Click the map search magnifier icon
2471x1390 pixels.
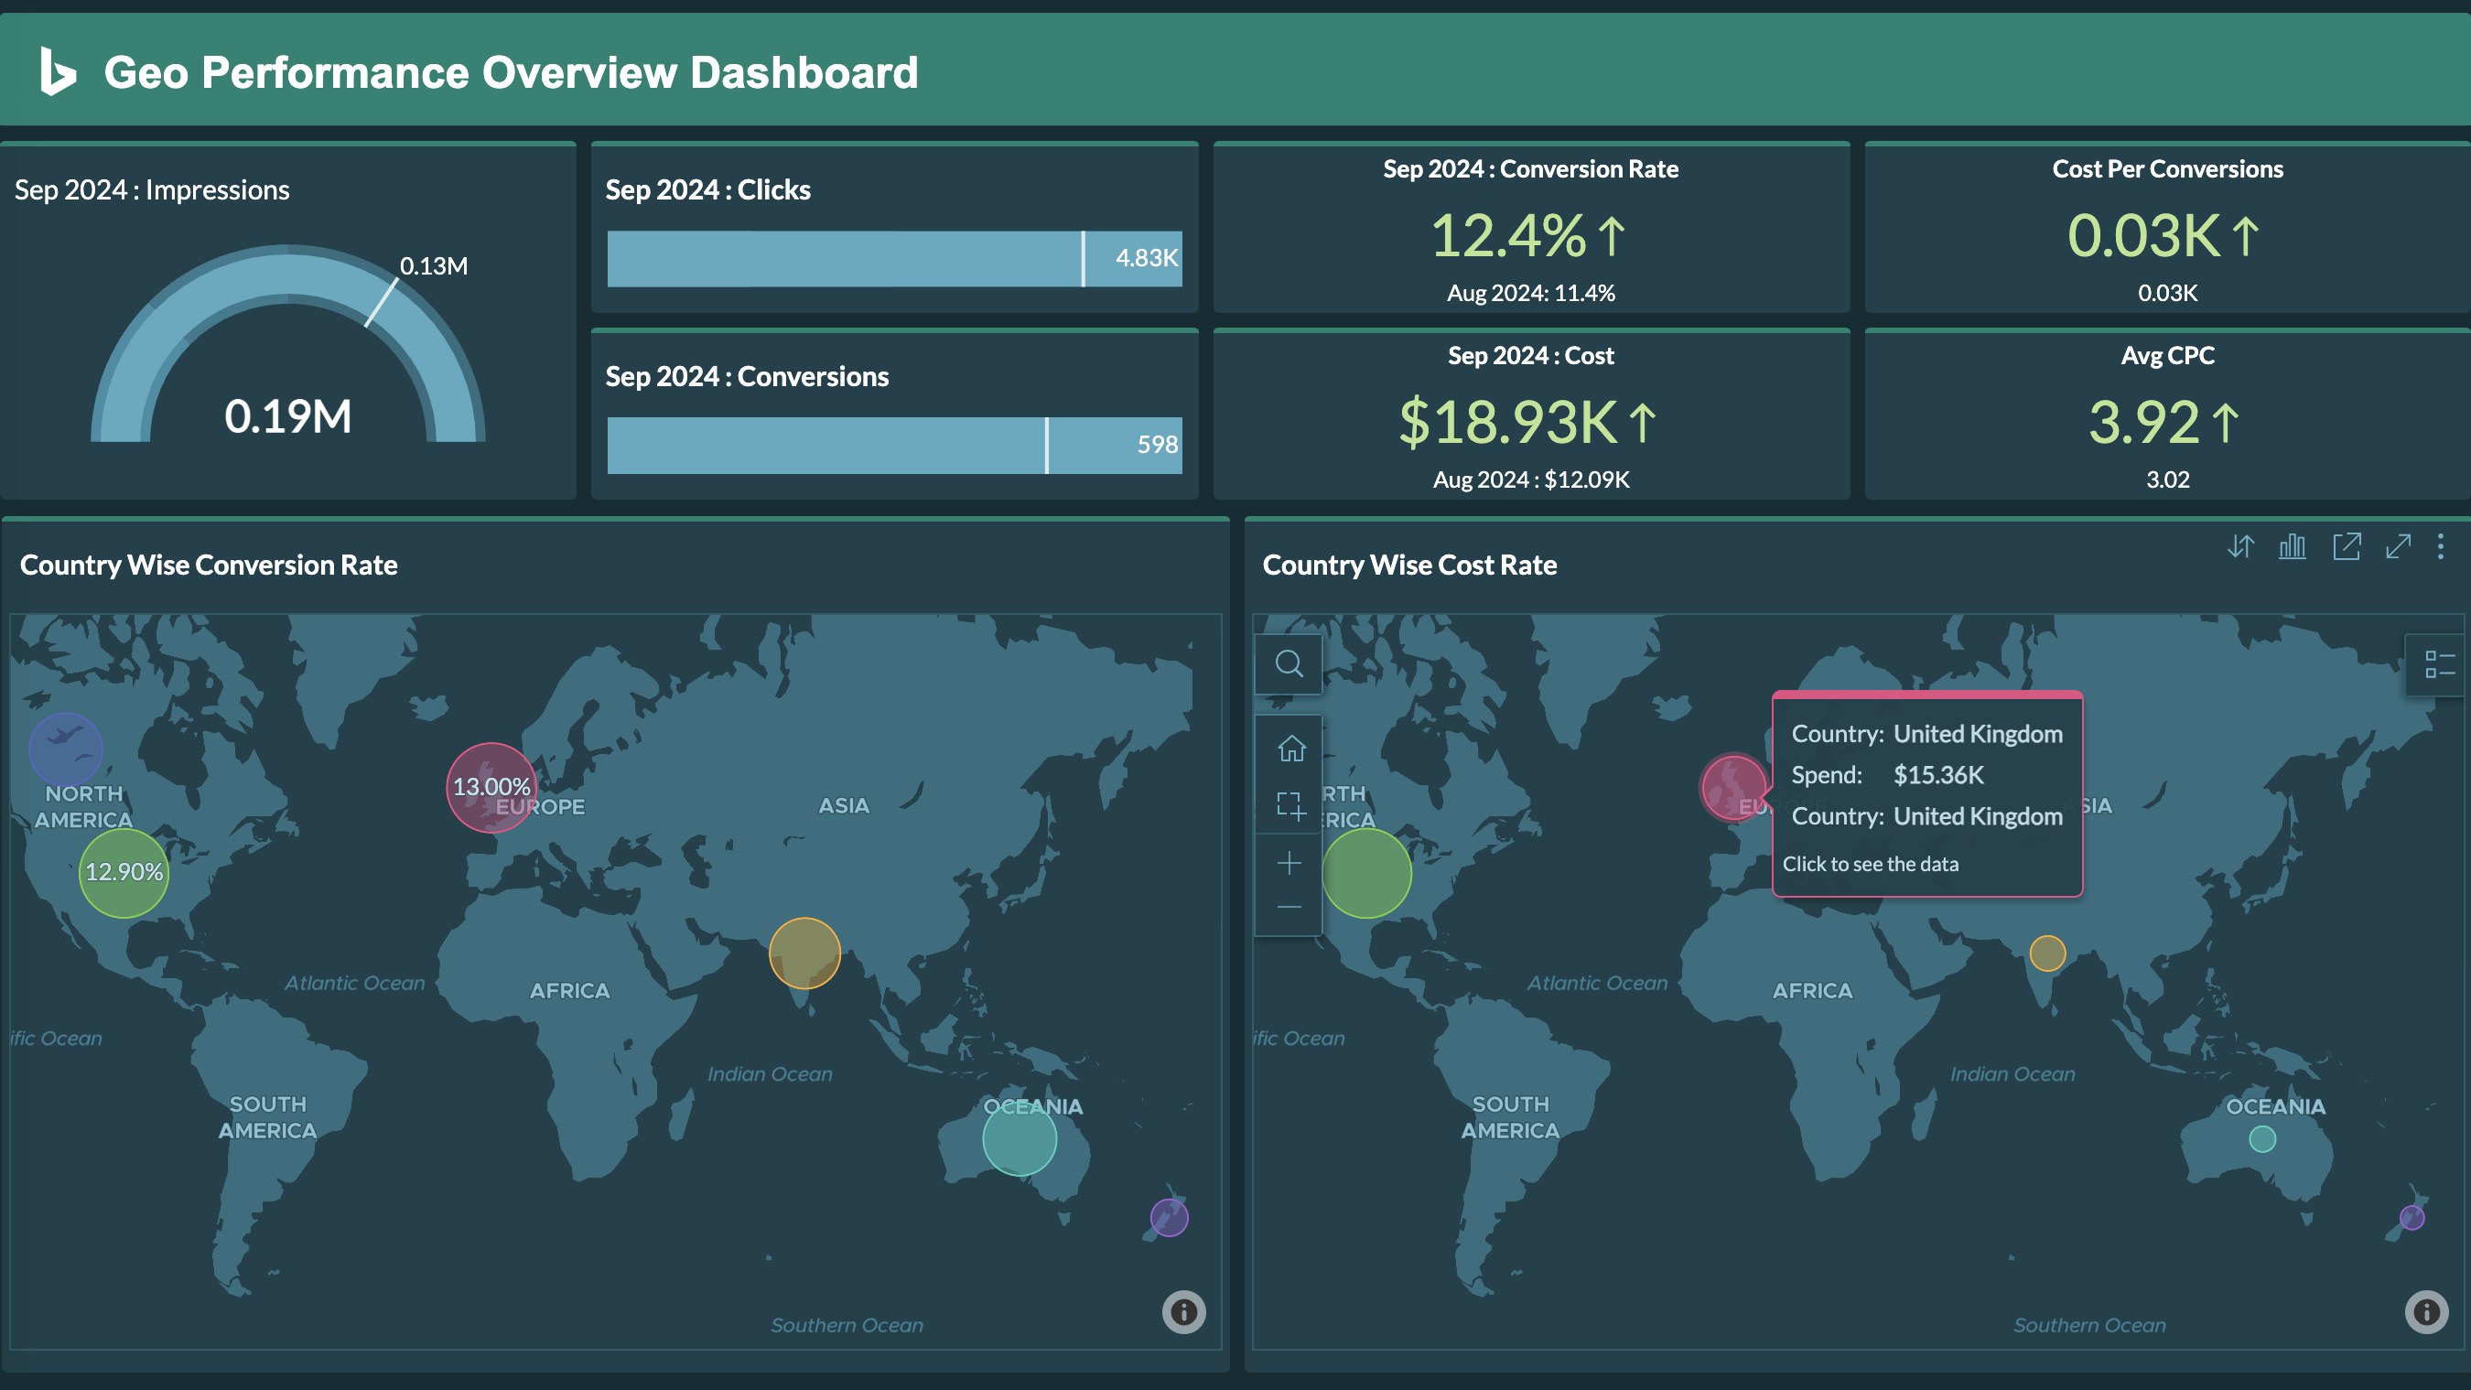pyautogui.click(x=1289, y=663)
